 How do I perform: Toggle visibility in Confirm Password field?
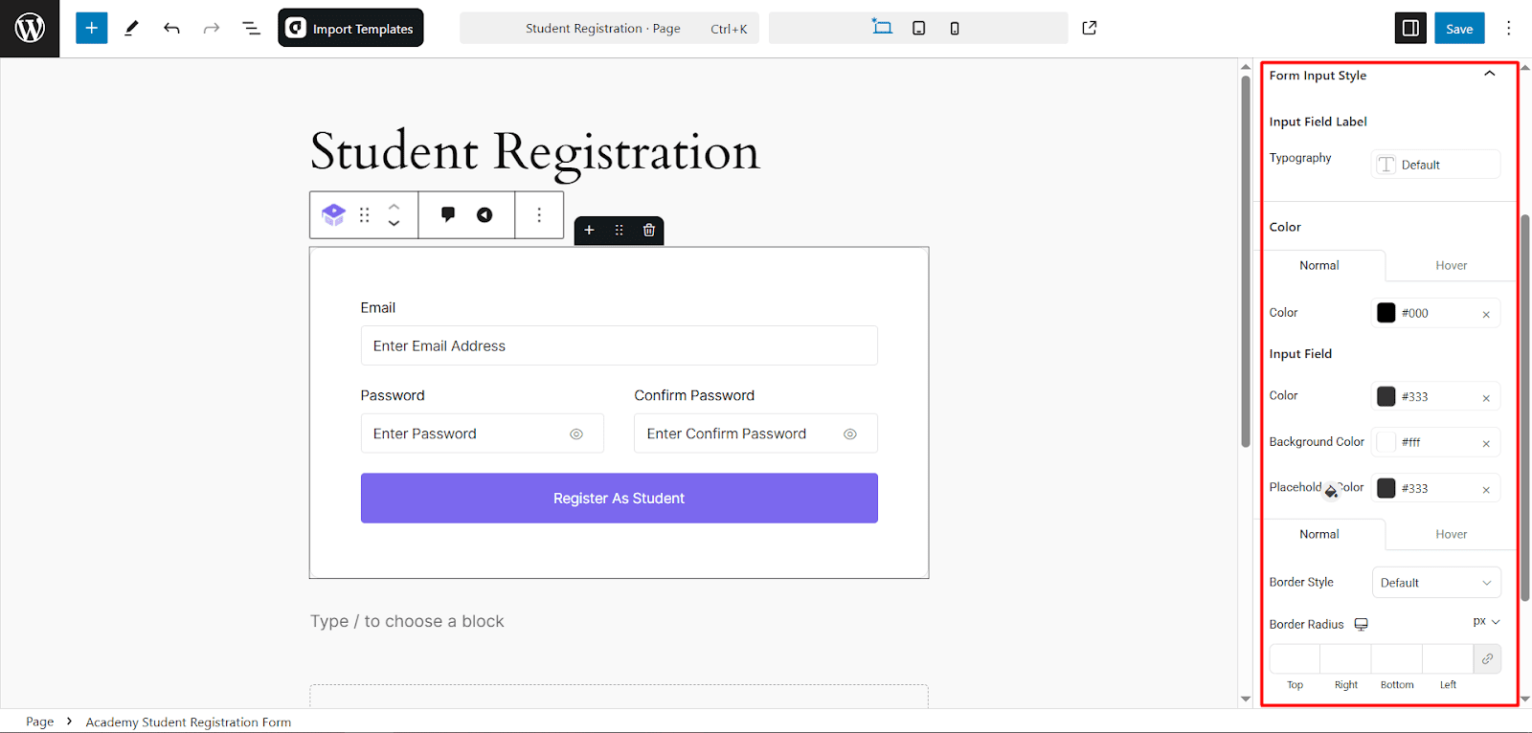(x=850, y=434)
